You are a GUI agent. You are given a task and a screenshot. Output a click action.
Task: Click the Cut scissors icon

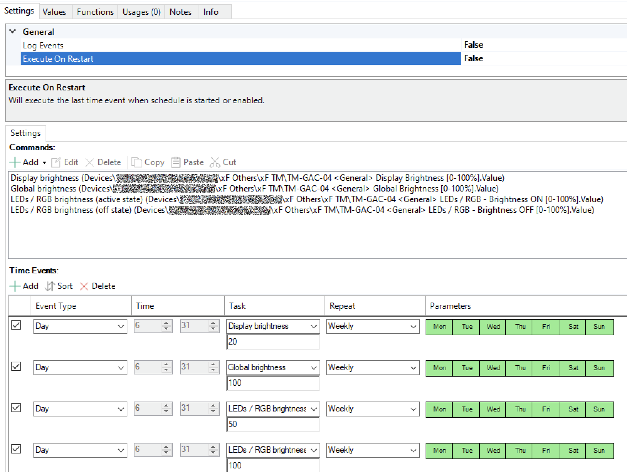click(x=215, y=163)
